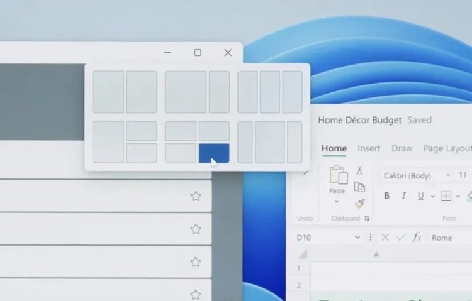Screen dimensions: 472x301
Task: Star the first list item
Action: [x=196, y=196]
